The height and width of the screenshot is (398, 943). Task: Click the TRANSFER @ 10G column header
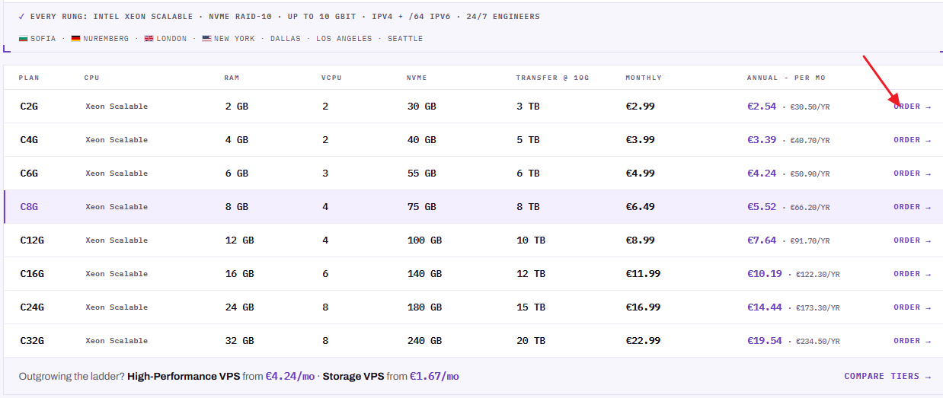click(x=552, y=78)
